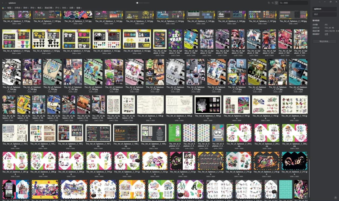Select thumbnail The_Art_of_Splatoon_2_168.jpg
Viewport: 339px width, 201px height.
coord(93,72)
